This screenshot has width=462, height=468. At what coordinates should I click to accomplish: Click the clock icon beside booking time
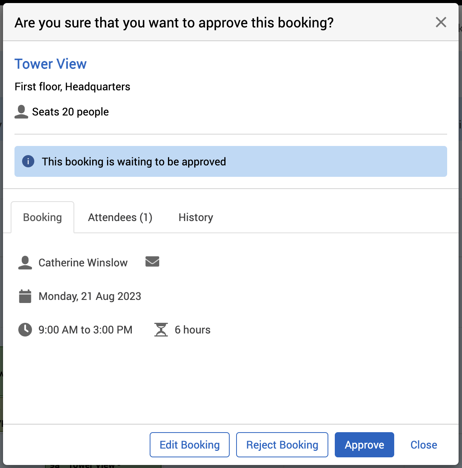point(25,330)
